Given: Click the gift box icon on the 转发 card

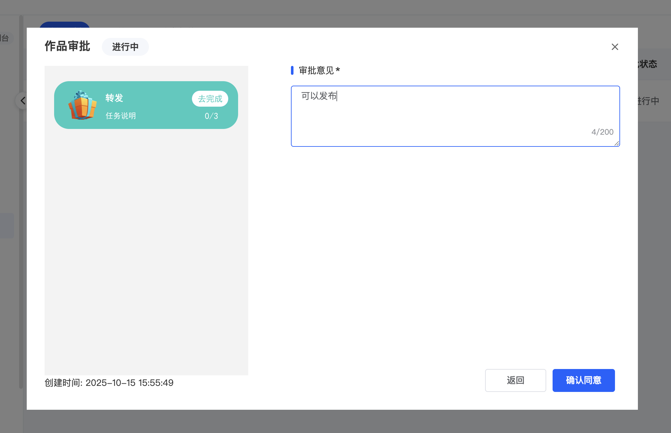Looking at the screenshot, I should coord(82,105).
